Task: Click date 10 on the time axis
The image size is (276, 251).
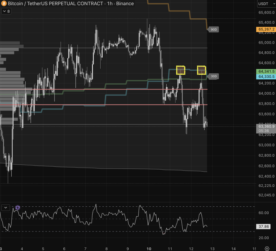Action: click(x=149, y=249)
